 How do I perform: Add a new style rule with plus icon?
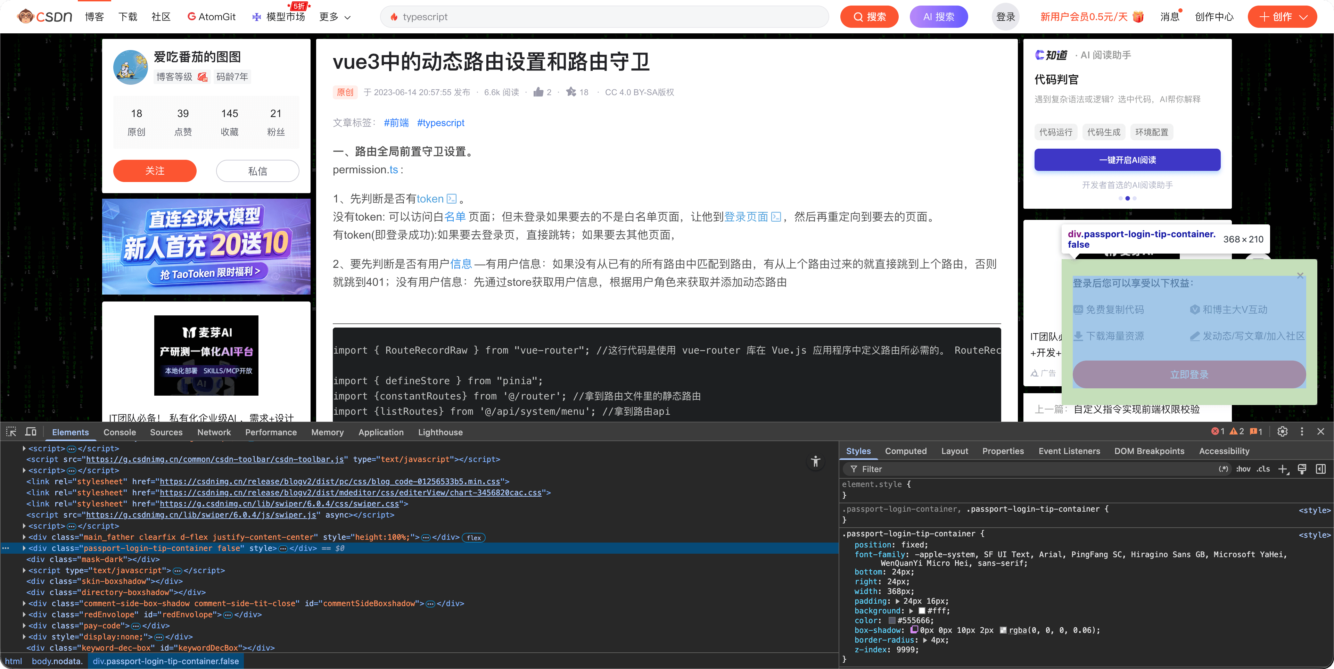point(1283,469)
